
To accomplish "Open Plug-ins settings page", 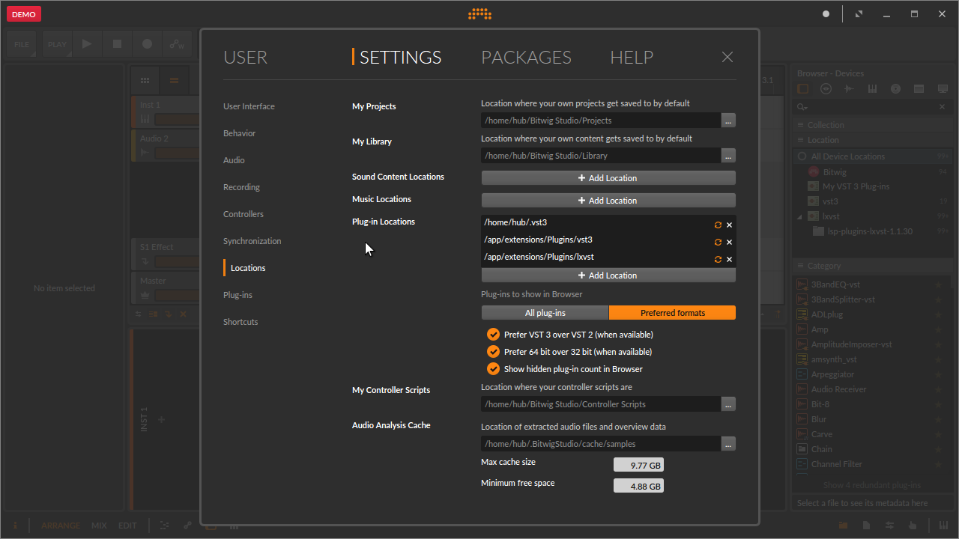I will coord(238,295).
